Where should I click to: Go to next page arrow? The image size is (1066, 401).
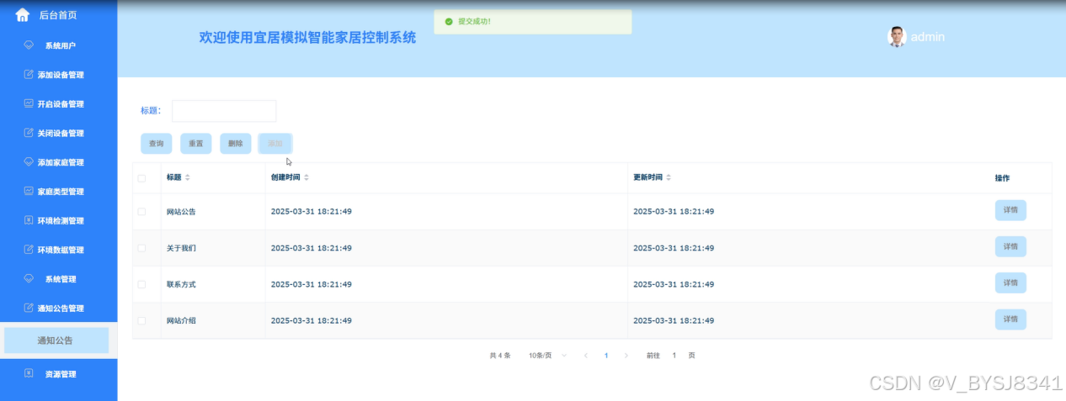(626, 356)
